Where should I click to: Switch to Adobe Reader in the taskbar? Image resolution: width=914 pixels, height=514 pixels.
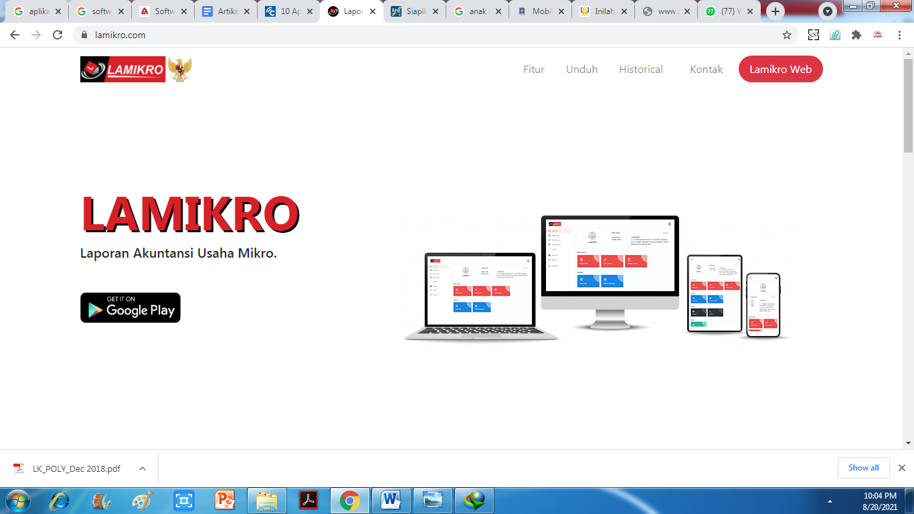(x=308, y=500)
